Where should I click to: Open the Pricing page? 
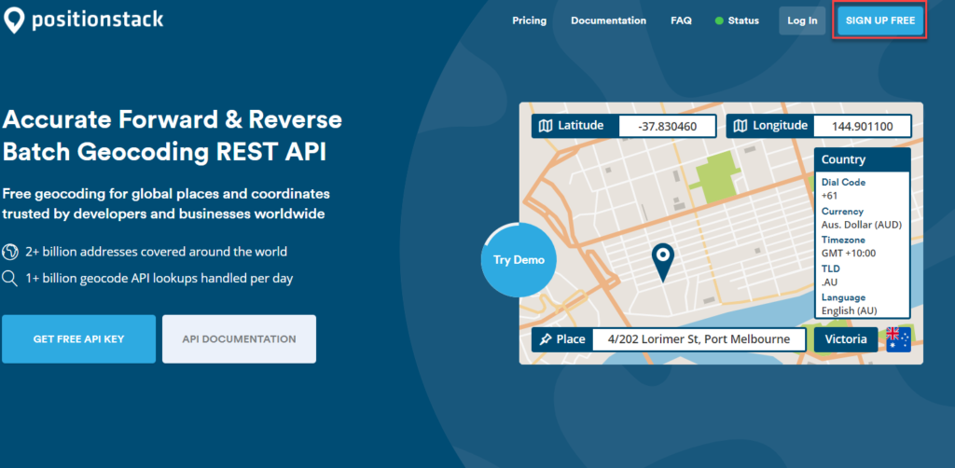click(x=530, y=21)
